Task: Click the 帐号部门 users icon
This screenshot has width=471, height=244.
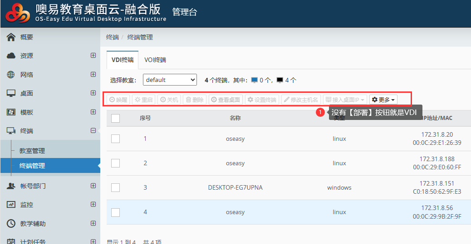Action: (11, 186)
